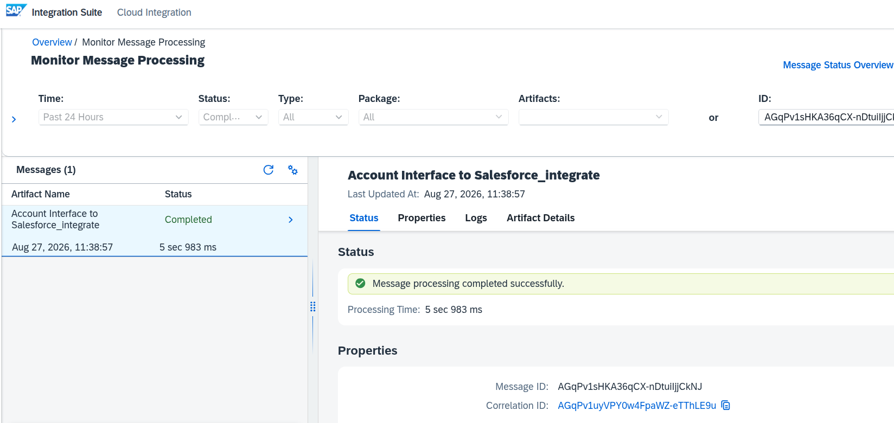
Task: Click the Status column header
Action: [x=178, y=194]
